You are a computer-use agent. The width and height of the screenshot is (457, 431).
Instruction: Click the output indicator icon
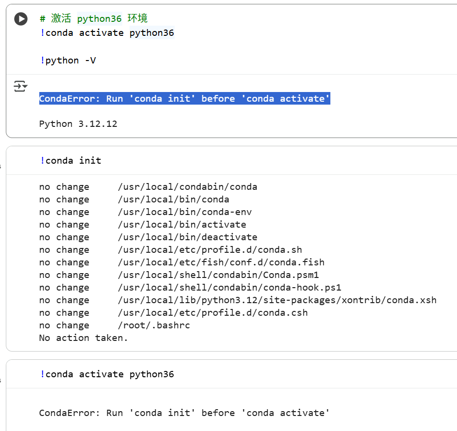[20, 85]
